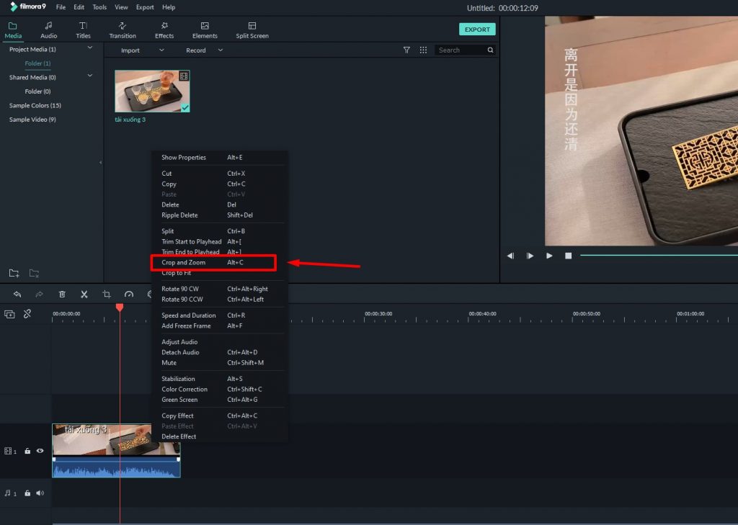Open the Speed control speedometer icon
The image size is (738, 525).
pos(130,294)
